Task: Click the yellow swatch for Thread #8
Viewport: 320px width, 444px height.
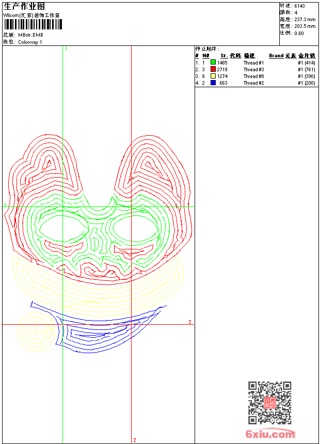Action: [213, 76]
